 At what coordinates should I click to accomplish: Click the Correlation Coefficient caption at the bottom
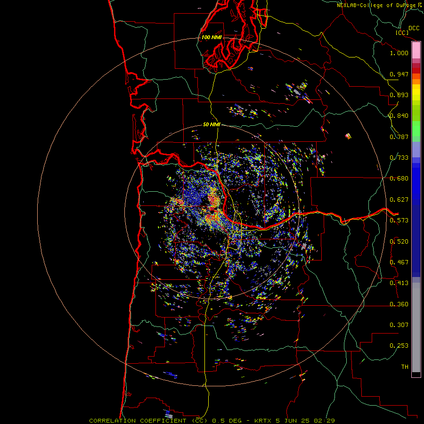[x=212, y=421]
